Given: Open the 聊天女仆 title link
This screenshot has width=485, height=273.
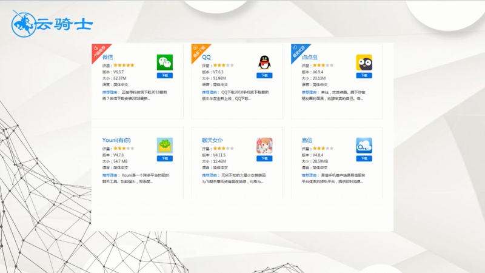Looking at the screenshot, I should tap(213, 140).
